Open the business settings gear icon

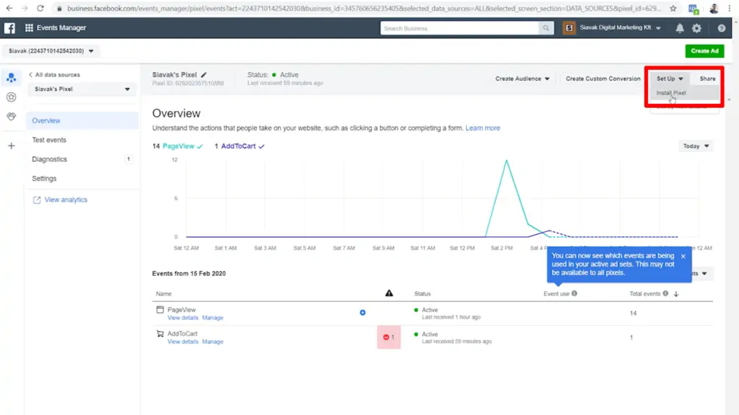click(x=696, y=27)
